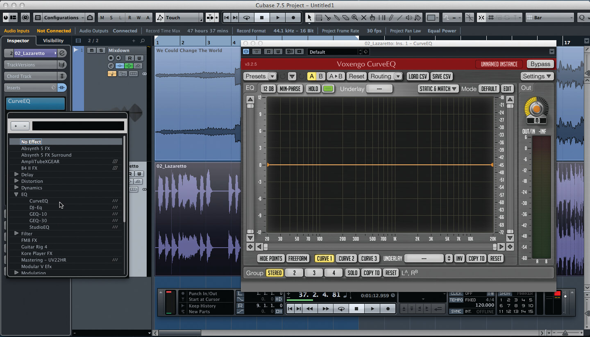The image size is (590, 337).
Task: Click the plugin search input field
Action: 78,126
